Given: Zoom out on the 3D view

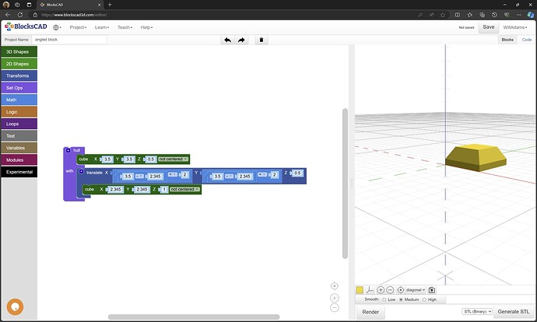Looking at the screenshot, I should click(x=390, y=290).
